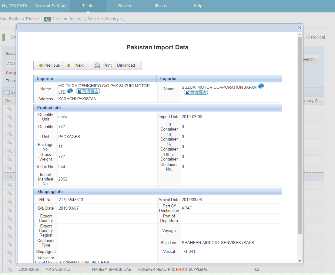The image size is (335, 275).
Task: Open the iPoster menu item
Action: point(161,6)
